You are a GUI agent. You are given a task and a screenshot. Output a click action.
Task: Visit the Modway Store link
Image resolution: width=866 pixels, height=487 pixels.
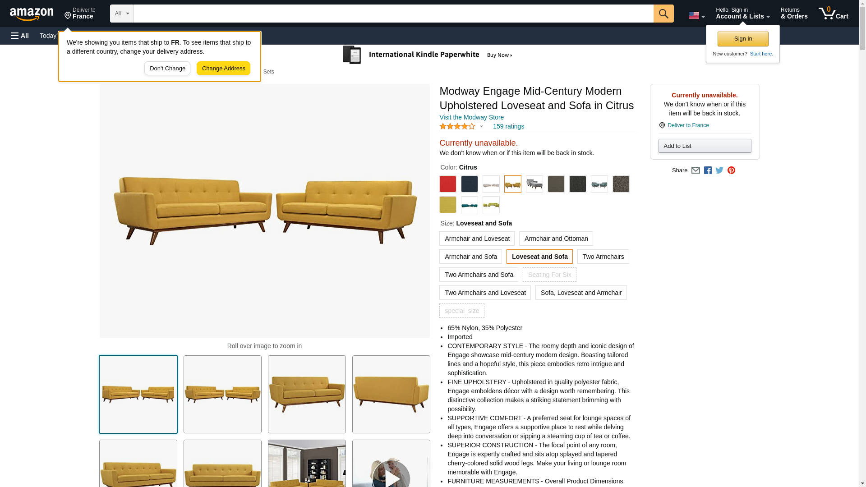[471, 117]
